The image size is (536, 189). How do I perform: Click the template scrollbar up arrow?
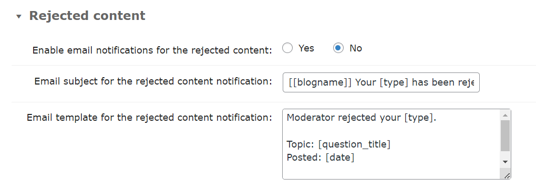(x=505, y=115)
